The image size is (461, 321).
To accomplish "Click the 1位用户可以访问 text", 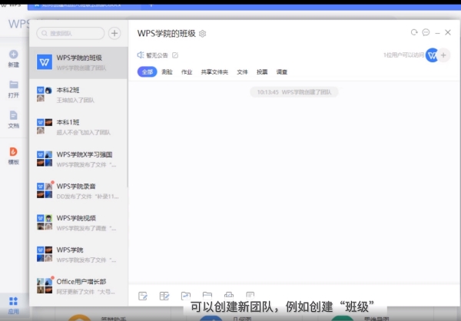I will tap(403, 55).
